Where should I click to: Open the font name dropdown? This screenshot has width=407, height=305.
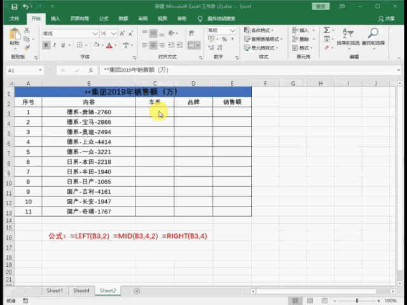point(95,34)
